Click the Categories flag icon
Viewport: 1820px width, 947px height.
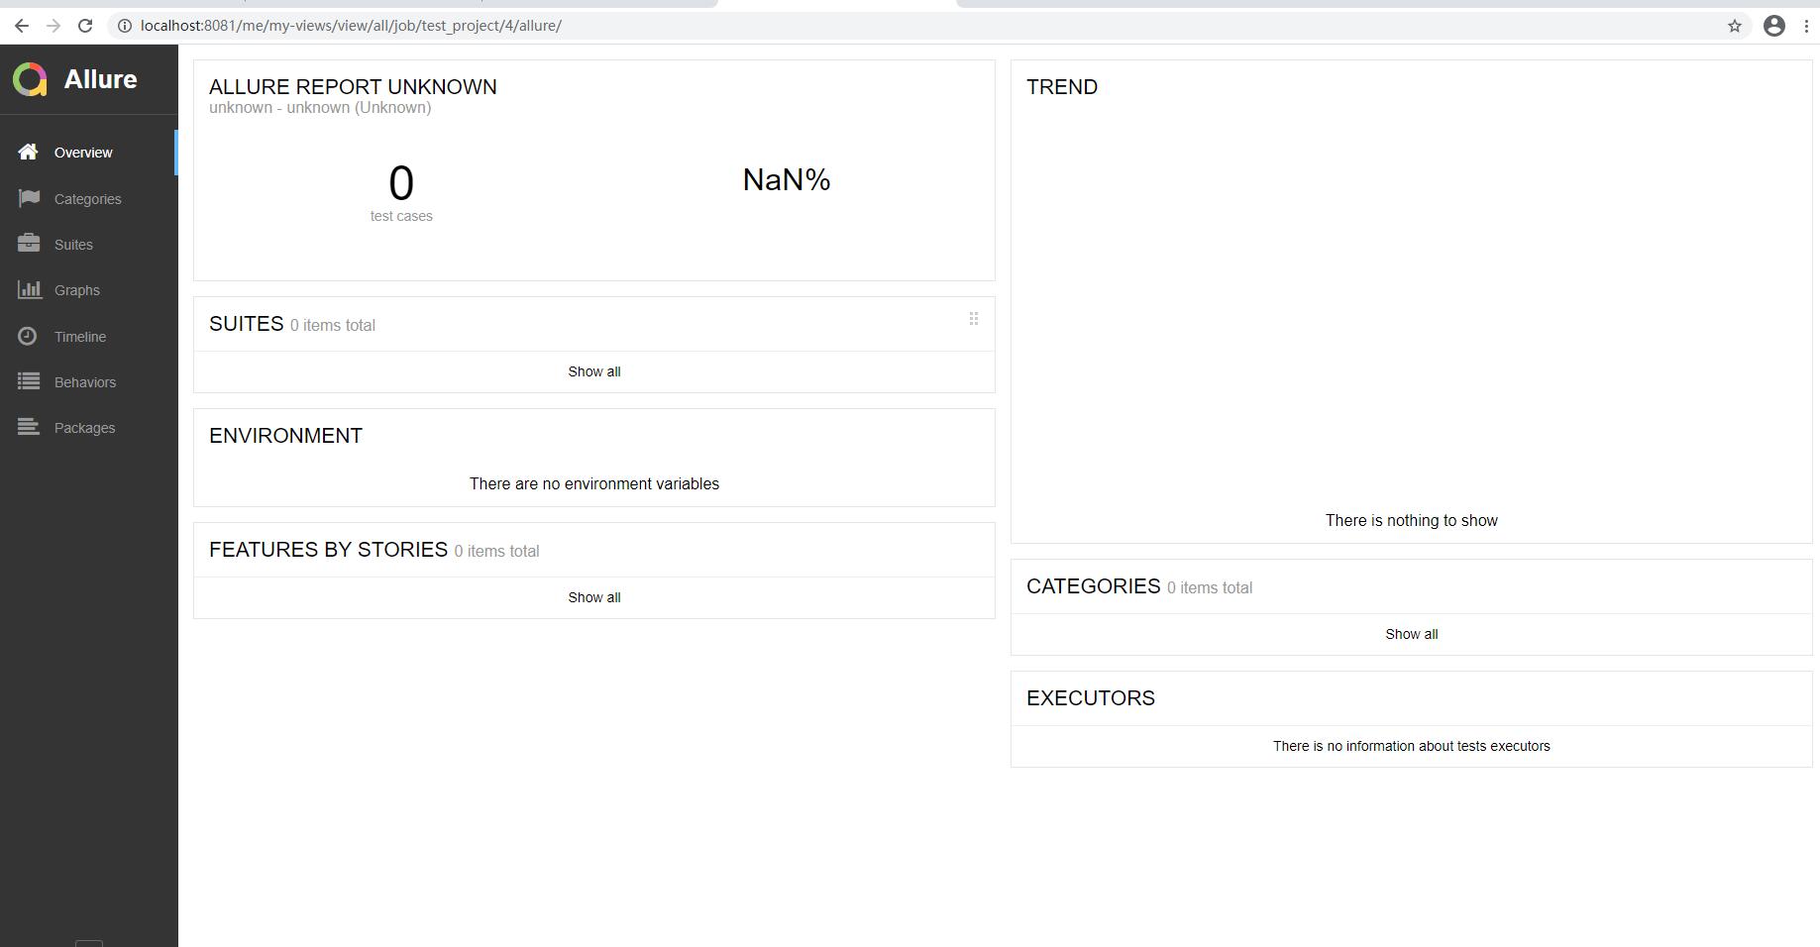(x=29, y=198)
